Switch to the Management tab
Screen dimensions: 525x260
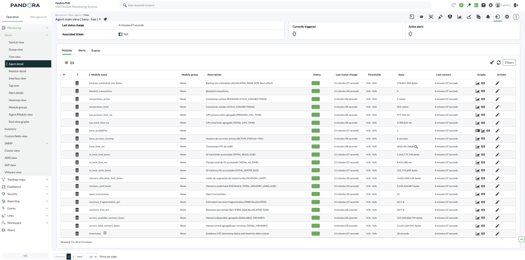[38, 17]
